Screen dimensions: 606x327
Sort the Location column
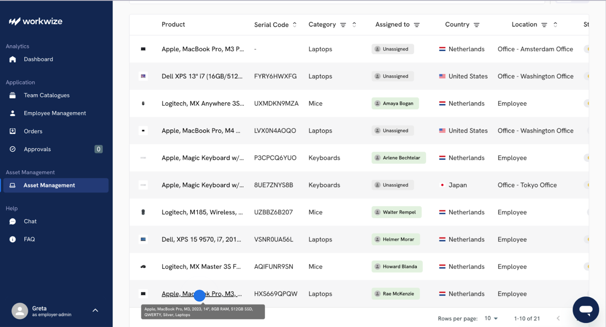tap(555, 25)
